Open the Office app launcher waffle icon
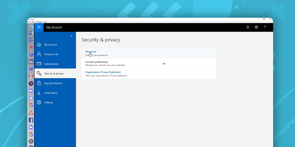Screen dimensions: 295x147 coord(39,27)
